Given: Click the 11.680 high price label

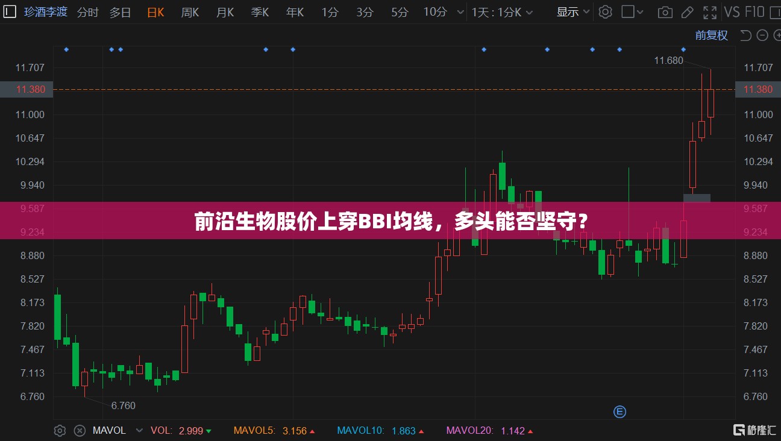Looking at the screenshot, I should coord(669,60).
